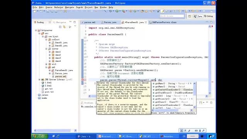Click the Open Perspective icon
The height and width of the screenshot is (139, 247).
(x=189, y=16)
